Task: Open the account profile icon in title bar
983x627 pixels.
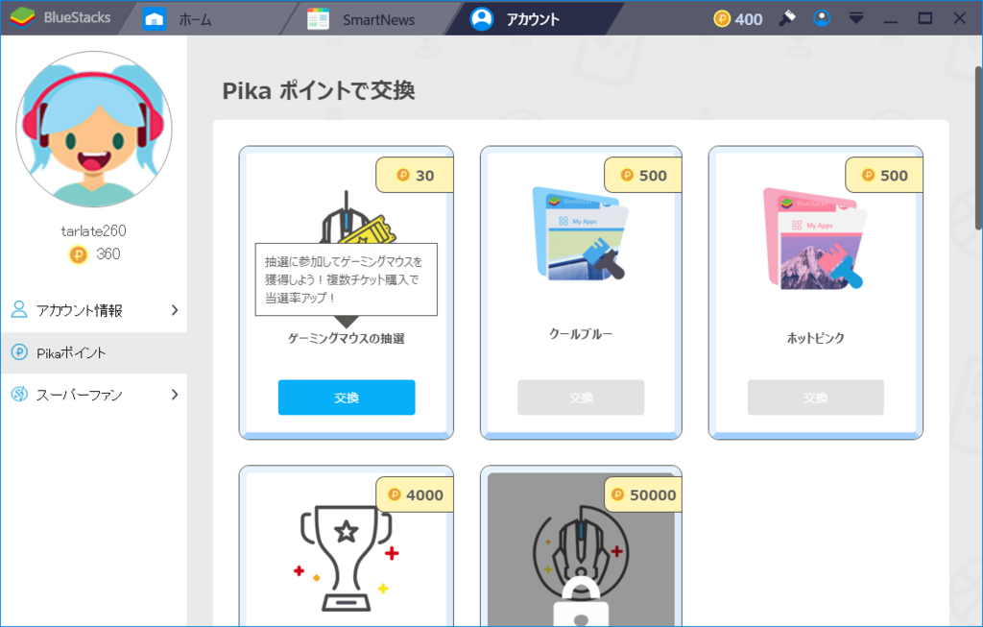Action: (822, 18)
